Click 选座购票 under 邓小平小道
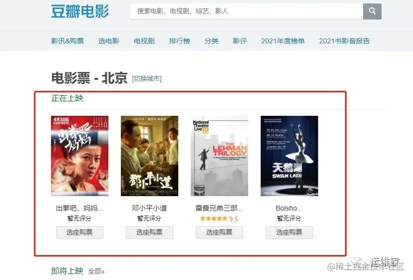Screen dimensions: 413x280 tap(149, 232)
